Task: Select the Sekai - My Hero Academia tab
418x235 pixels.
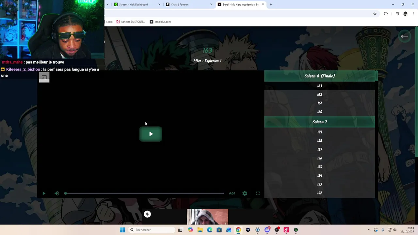Action: (x=240, y=5)
